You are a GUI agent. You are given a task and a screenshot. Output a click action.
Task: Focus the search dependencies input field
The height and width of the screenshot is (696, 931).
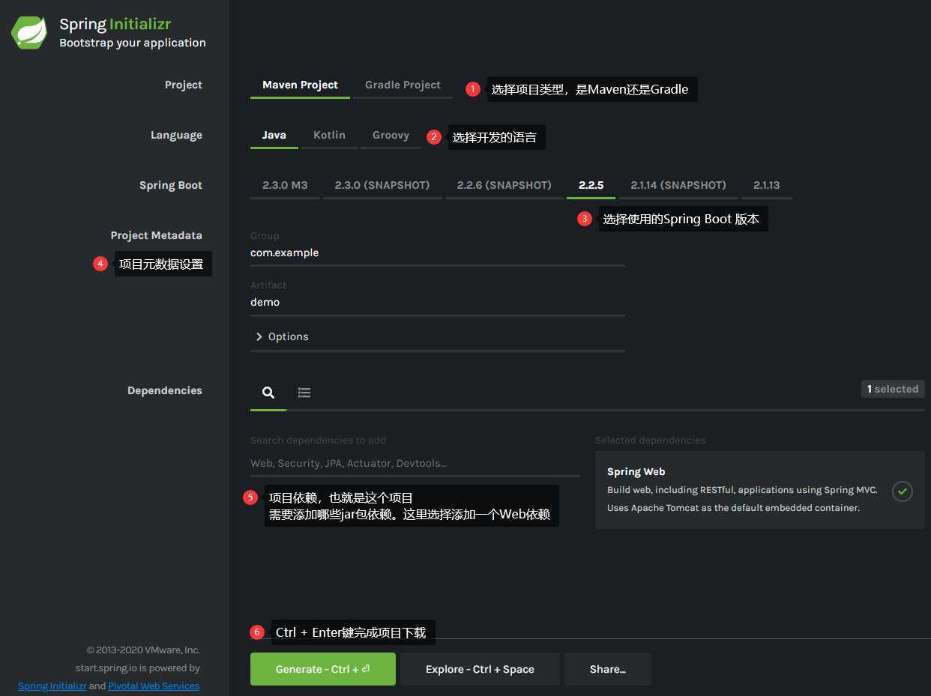point(415,463)
